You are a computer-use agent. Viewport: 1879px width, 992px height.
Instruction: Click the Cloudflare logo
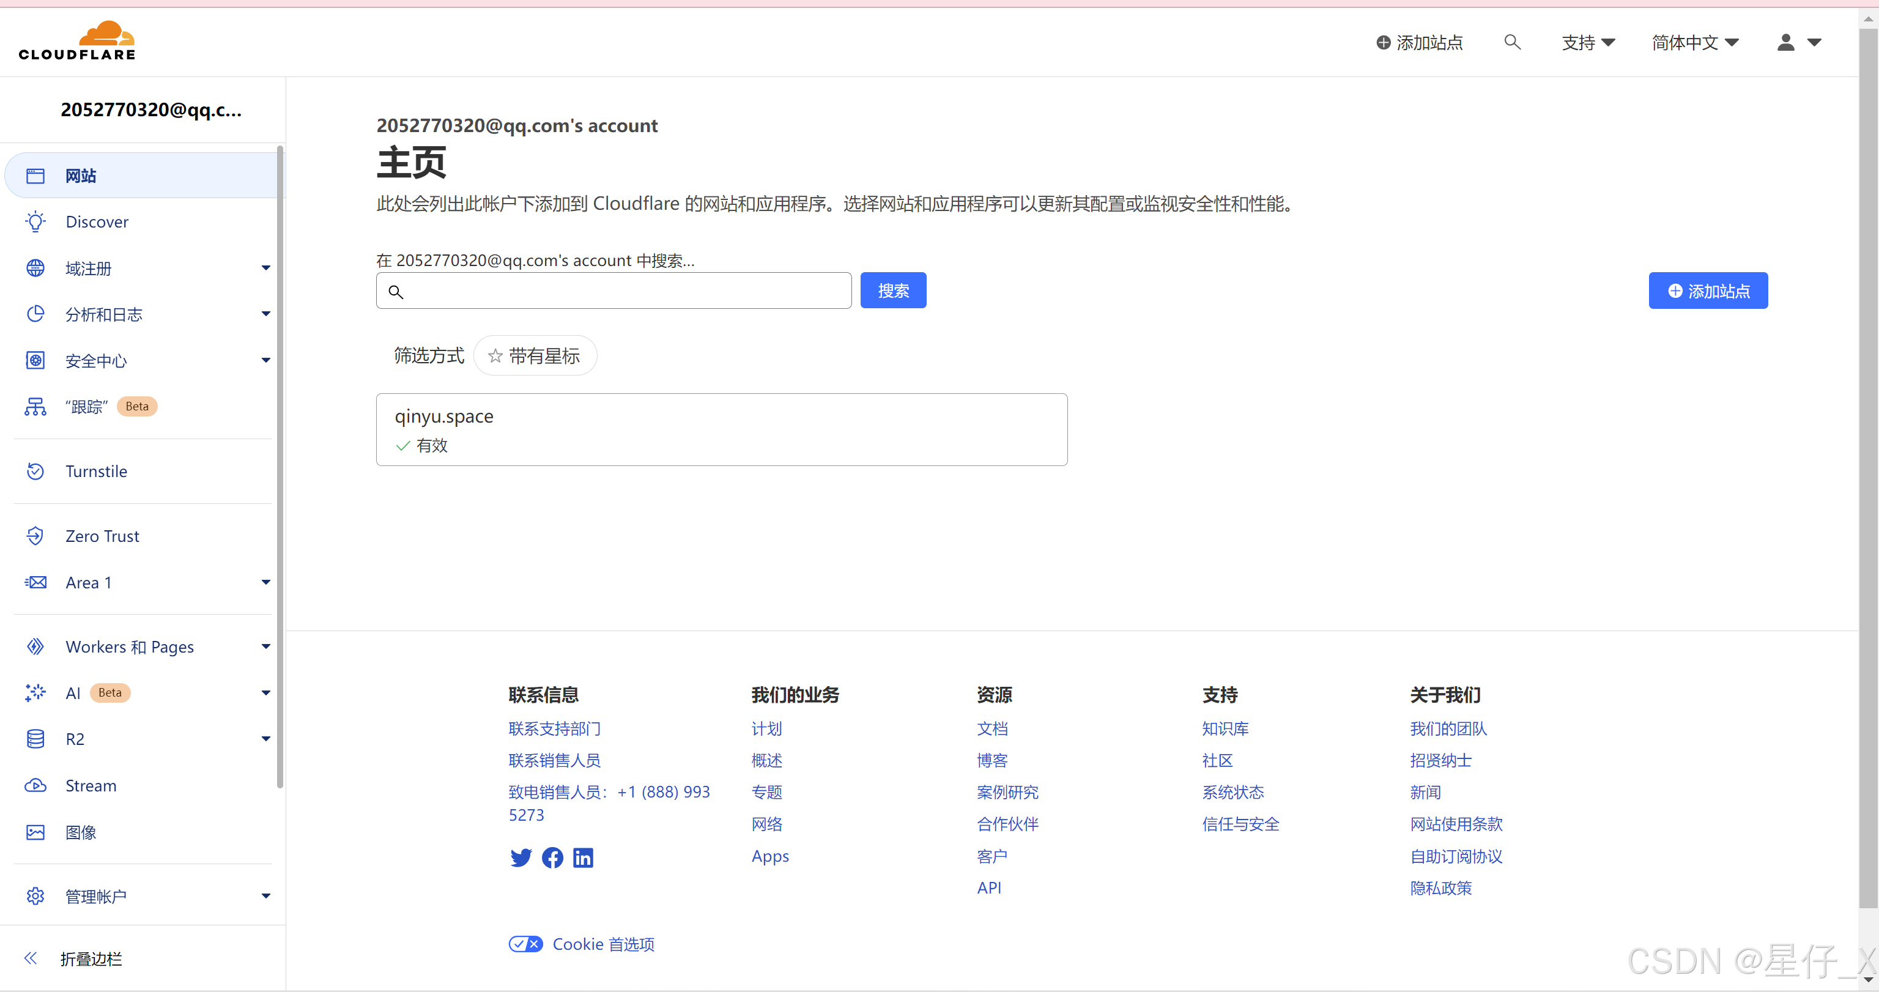pos(77,41)
